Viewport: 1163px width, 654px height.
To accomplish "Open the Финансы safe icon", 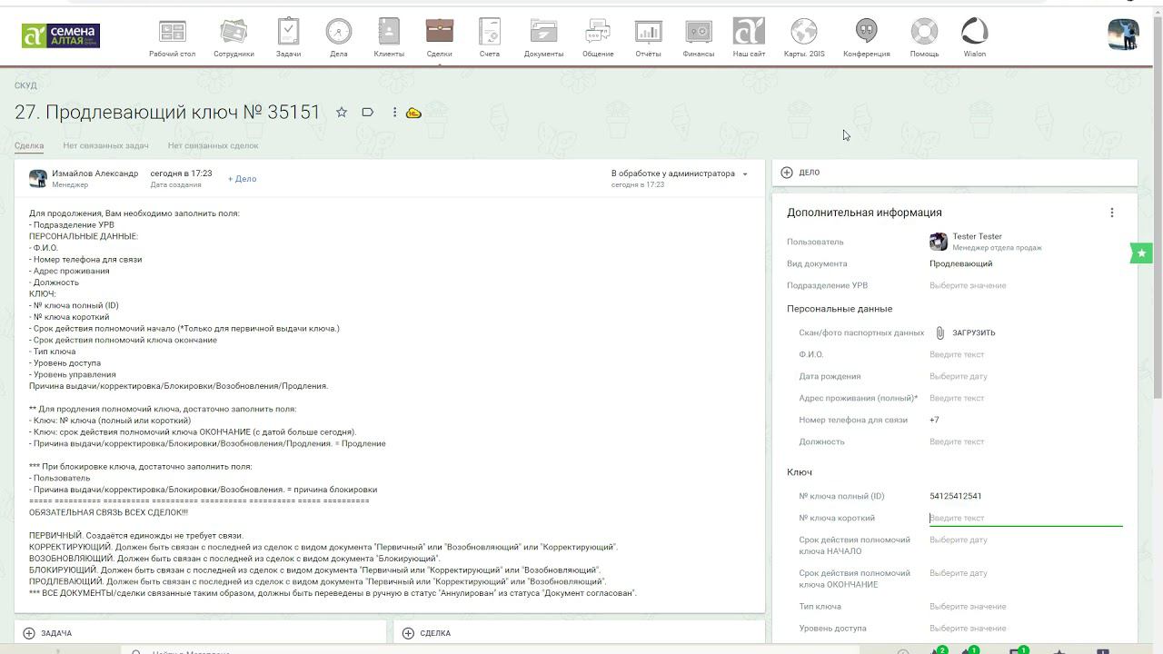I will (699, 31).
